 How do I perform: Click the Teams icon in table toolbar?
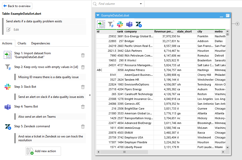[x=129, y=24]
